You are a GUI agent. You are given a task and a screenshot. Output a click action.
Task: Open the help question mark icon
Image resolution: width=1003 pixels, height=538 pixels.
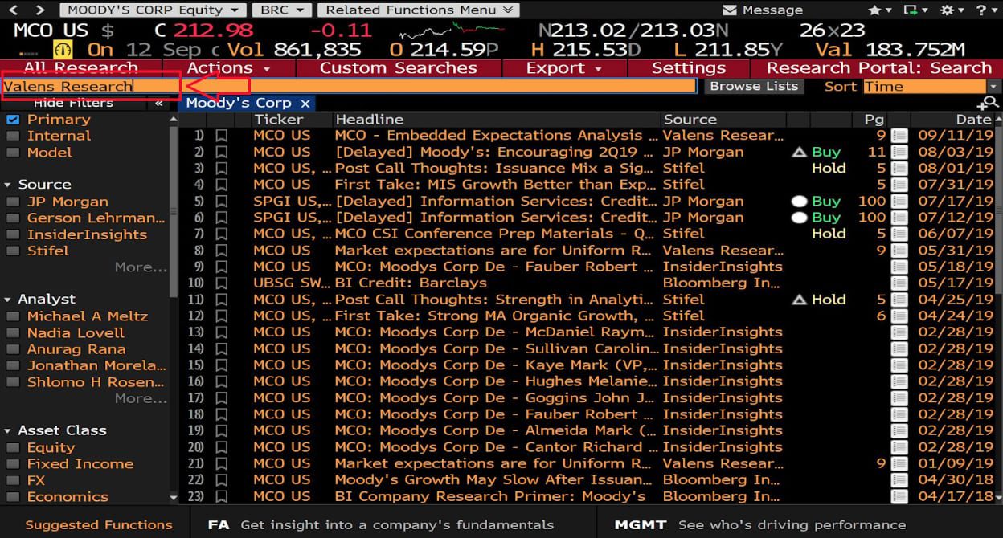981,10
